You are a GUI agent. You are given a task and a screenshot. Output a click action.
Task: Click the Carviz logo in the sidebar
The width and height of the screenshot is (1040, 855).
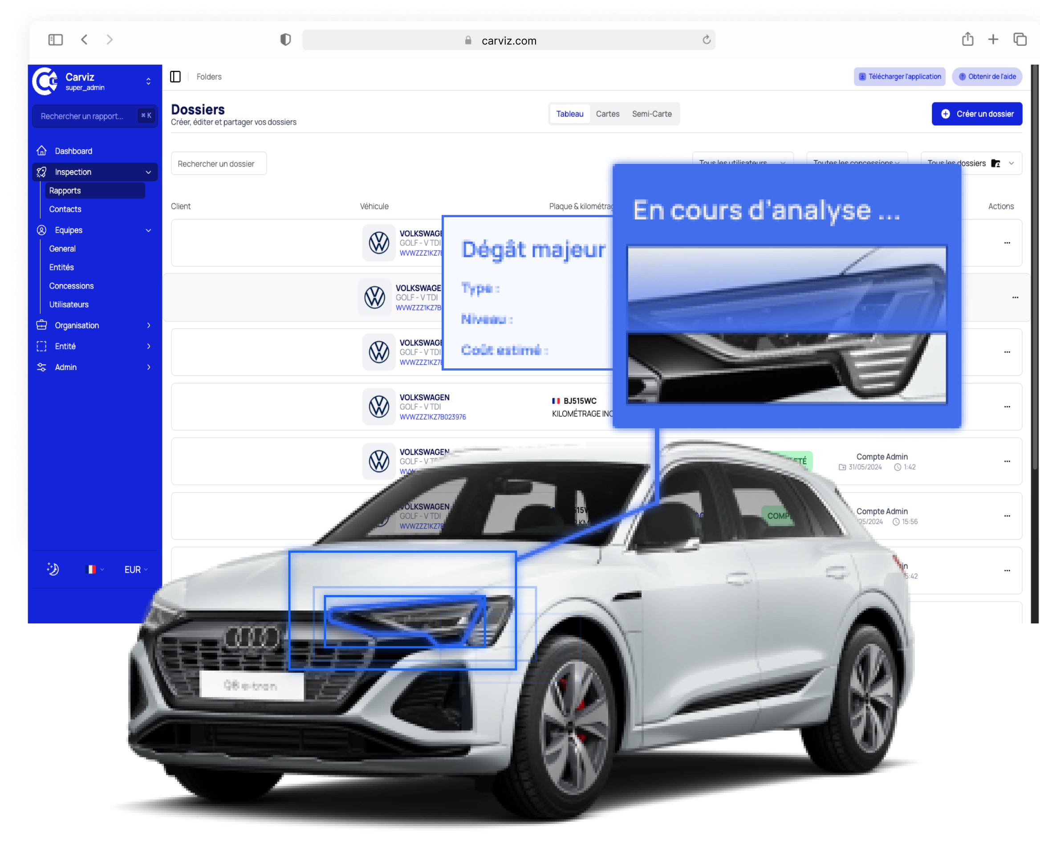45,81
